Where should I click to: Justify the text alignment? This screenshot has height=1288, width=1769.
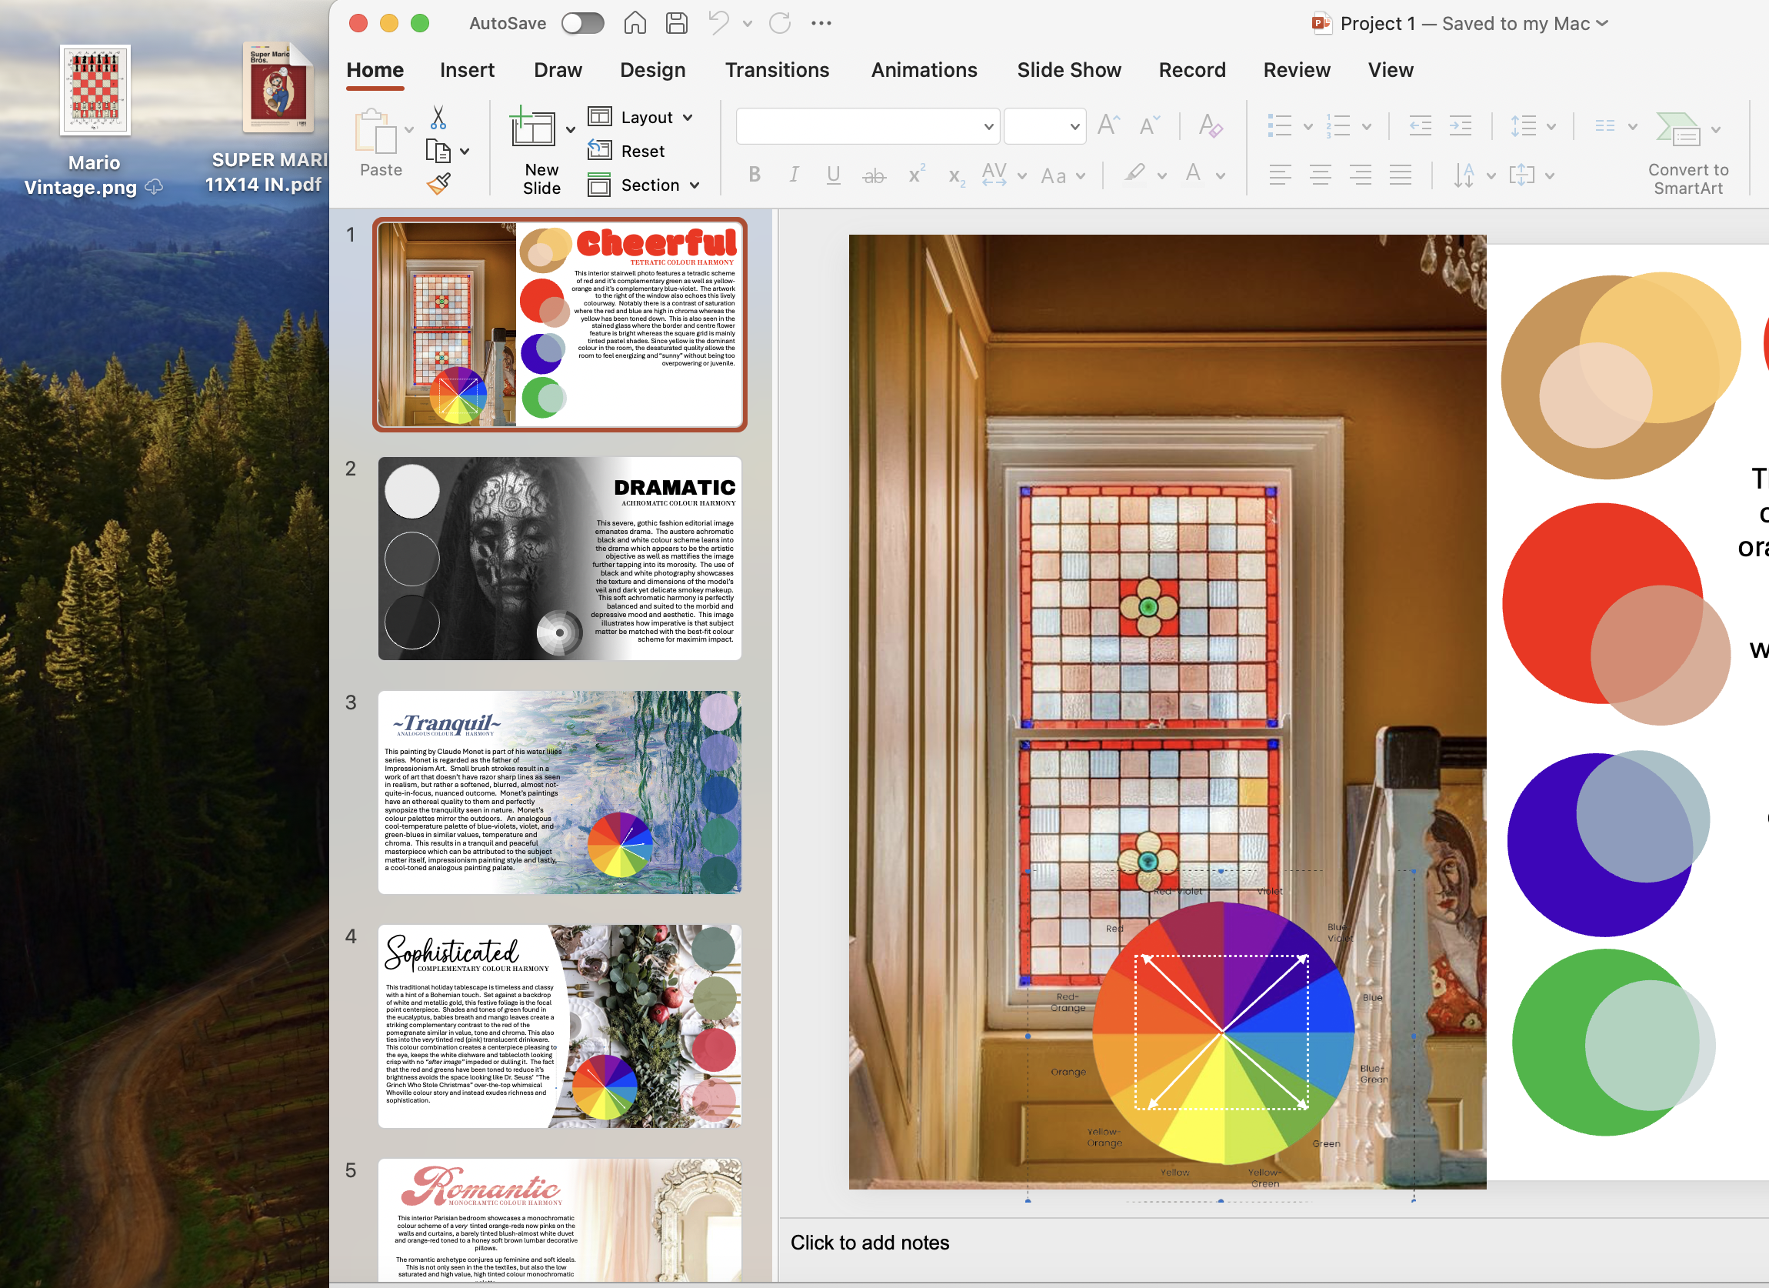[1401, 175]
